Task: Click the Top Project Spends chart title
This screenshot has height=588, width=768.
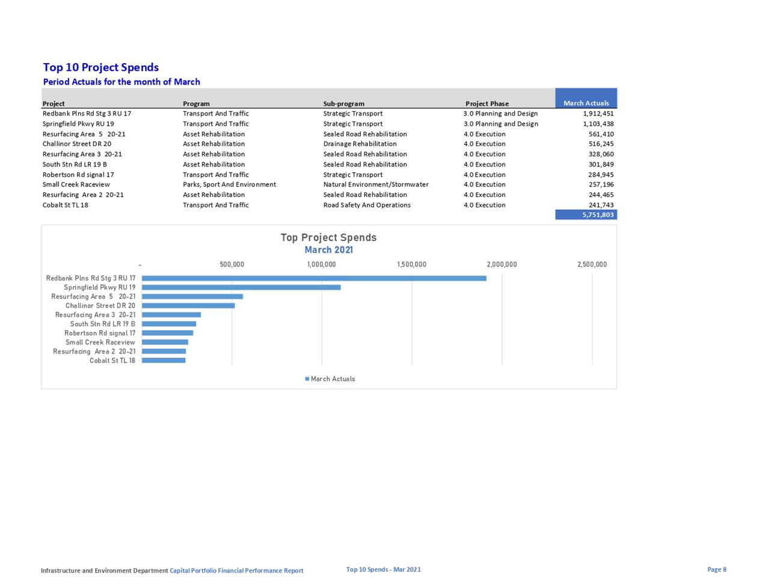Action: tap(328, 237)
